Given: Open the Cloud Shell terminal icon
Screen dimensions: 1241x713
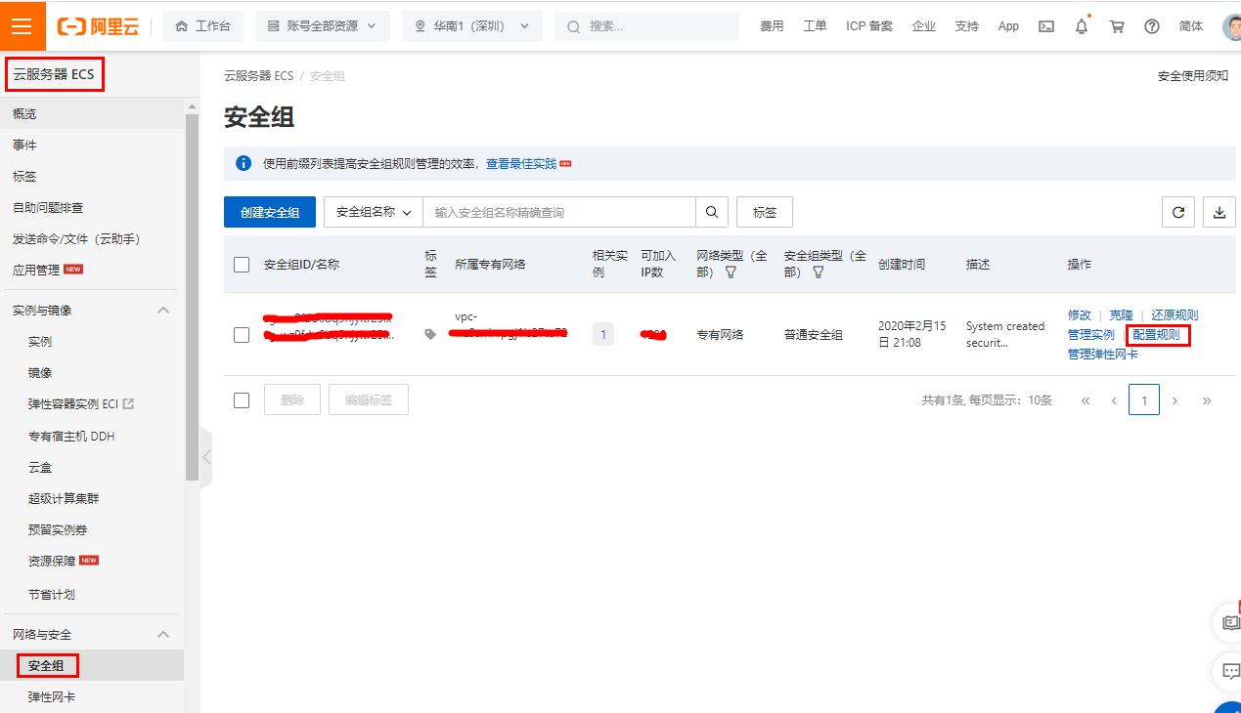Looking at the screenshot, I should click(x=1045, y=26).
